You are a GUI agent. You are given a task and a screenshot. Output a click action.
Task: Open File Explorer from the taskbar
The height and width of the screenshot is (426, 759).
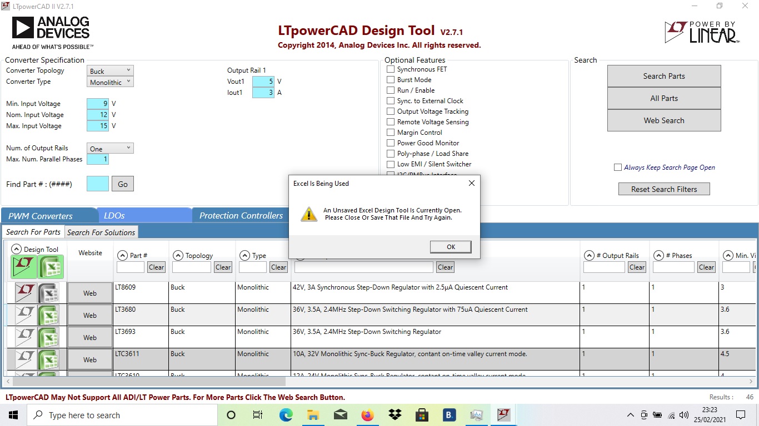313,415
